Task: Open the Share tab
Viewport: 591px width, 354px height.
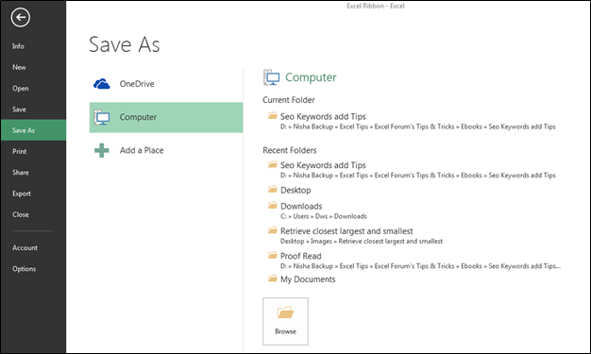Action: point(33,173)
